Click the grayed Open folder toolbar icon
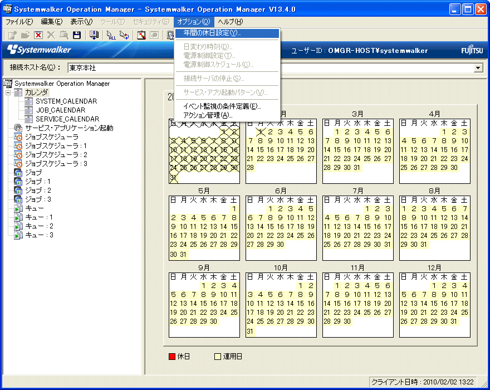The image size is (490, 390). pyautogui.click(x=25, y=35)
